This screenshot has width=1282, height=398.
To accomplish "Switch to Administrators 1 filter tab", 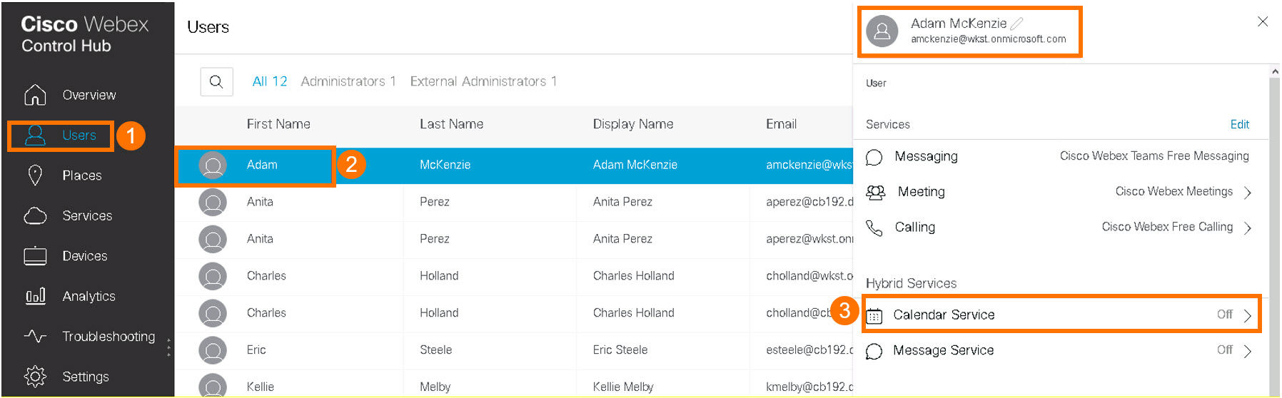I will [x=348, y=81].
